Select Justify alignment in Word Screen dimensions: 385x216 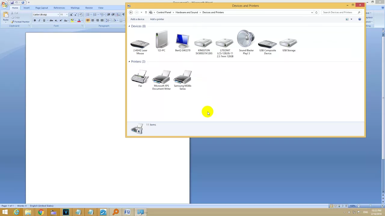point(102,20)
